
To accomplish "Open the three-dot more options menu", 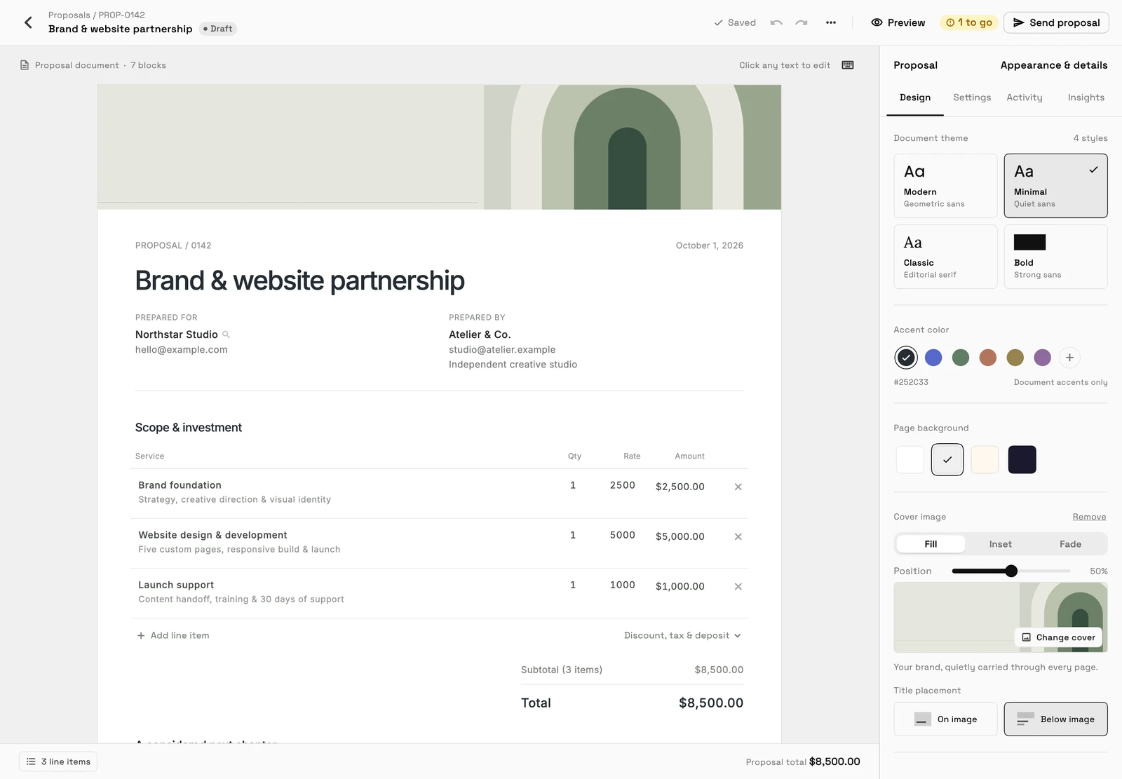I will (x=831, y=22).
